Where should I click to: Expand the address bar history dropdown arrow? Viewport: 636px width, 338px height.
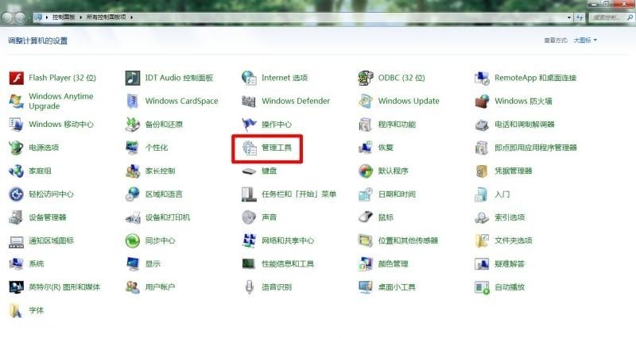(569, 17)
